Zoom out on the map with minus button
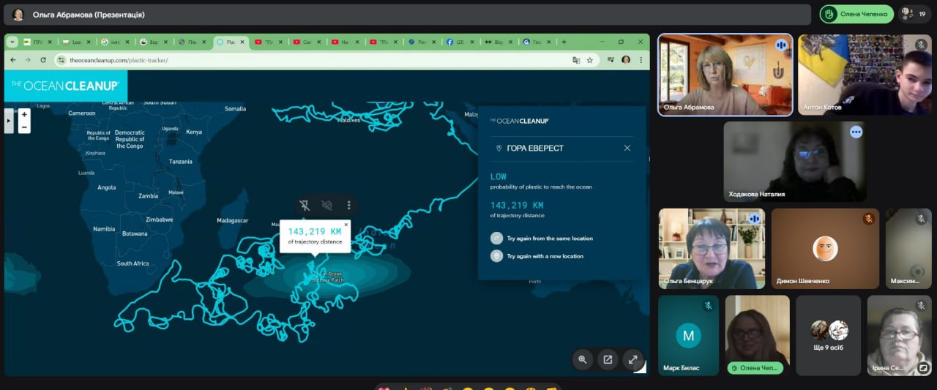Screen dimensions: 937x390 point(24,127)
